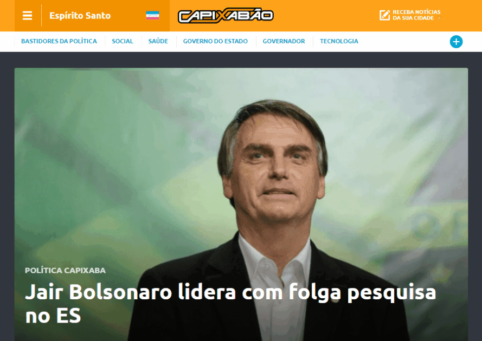Open the Social category
Screen dimensions: 482x341
pos(123,41)
